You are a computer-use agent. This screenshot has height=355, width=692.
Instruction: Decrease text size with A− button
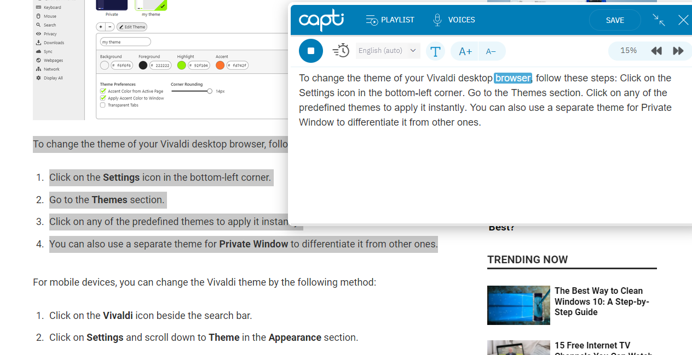pos(492,51)
